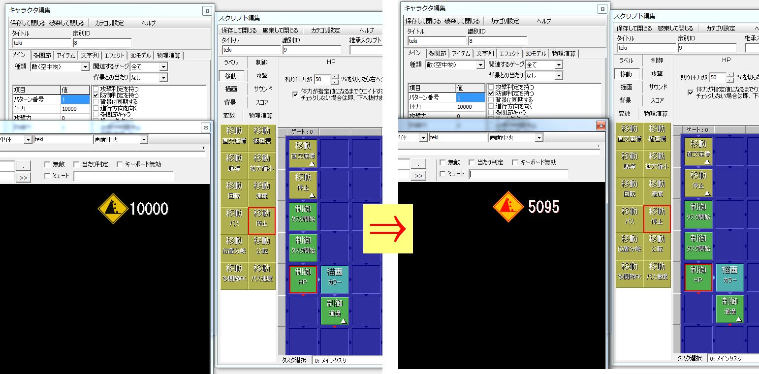The height and width of the screenshot is (374, 759).
Task: Click 保存して閉じる in the left script editor
Action: 239,31
